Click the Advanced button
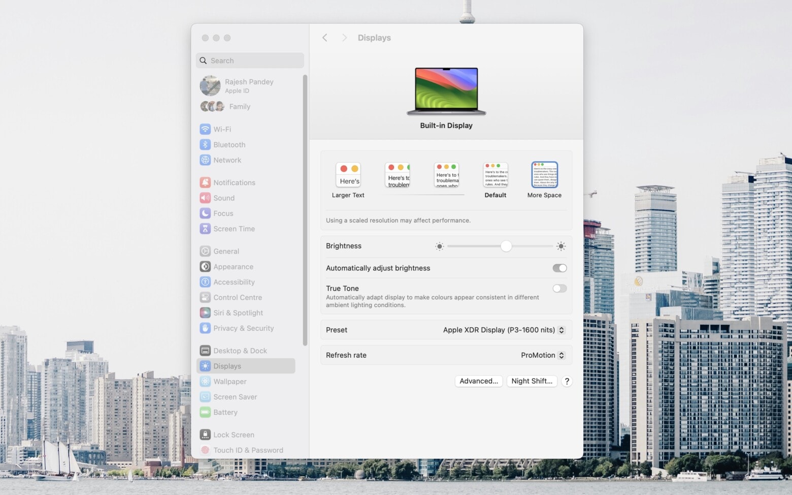 point(478,381)
